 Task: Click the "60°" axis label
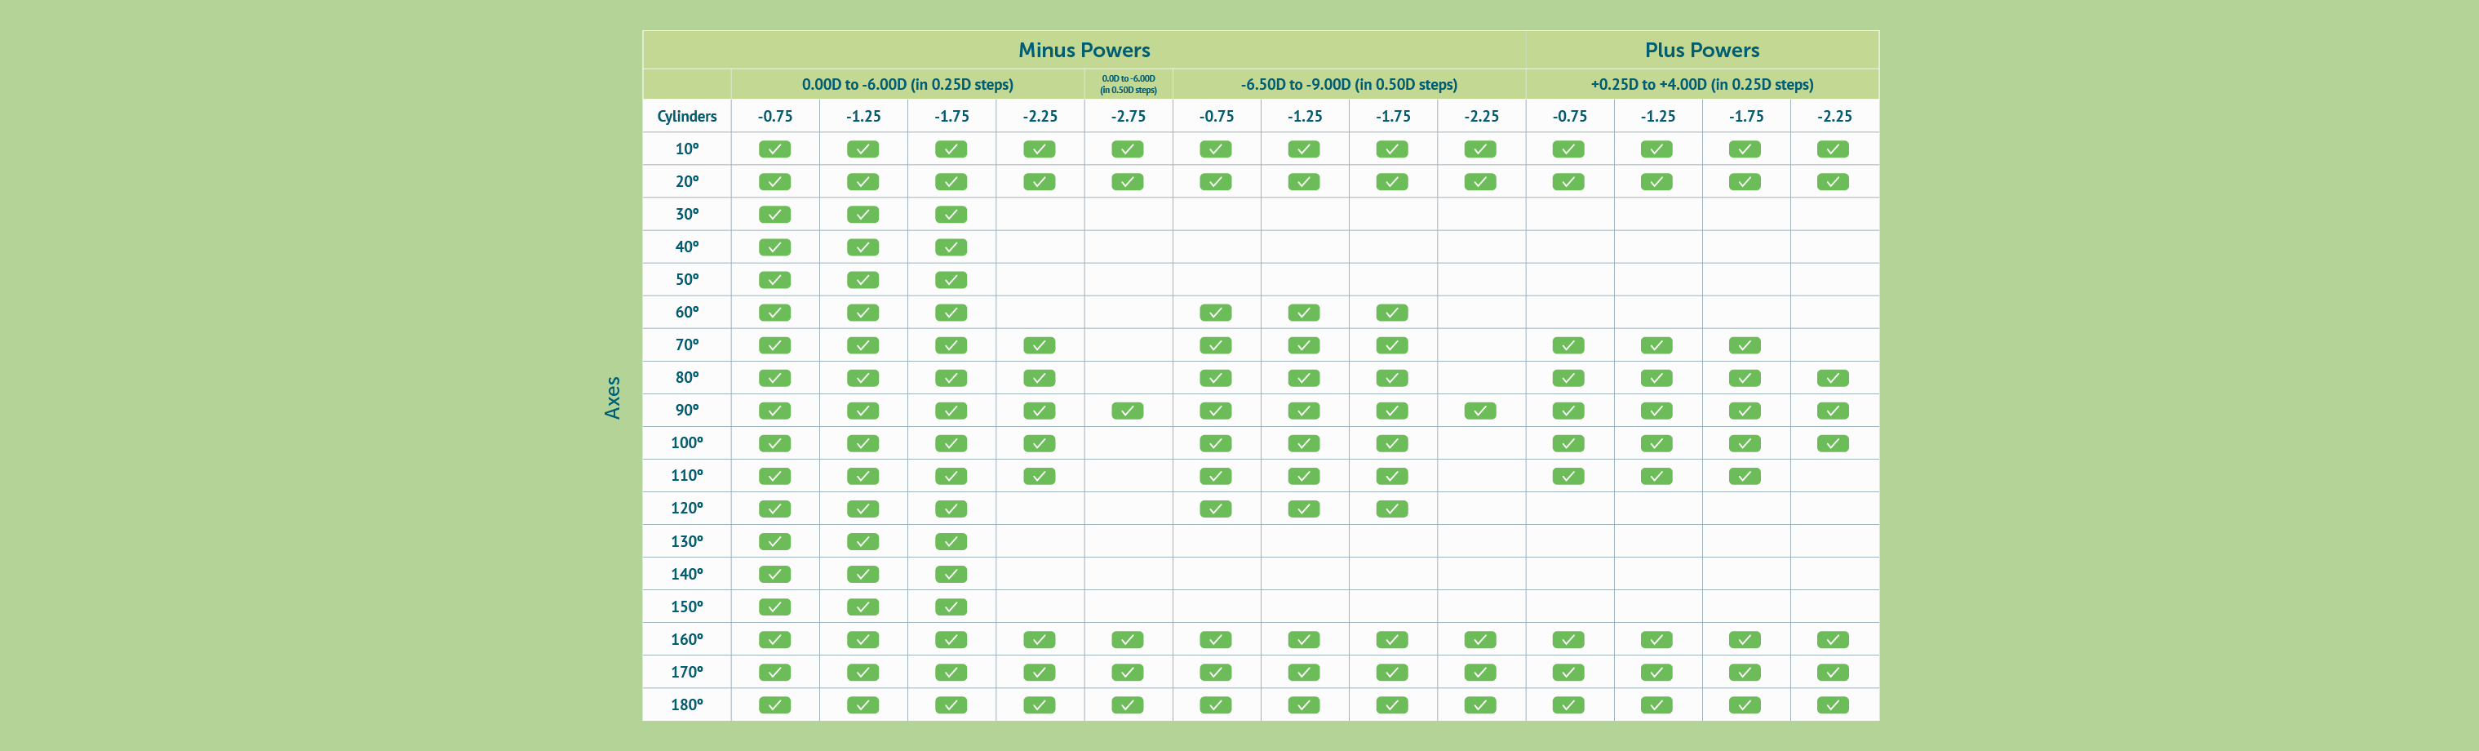686,313
